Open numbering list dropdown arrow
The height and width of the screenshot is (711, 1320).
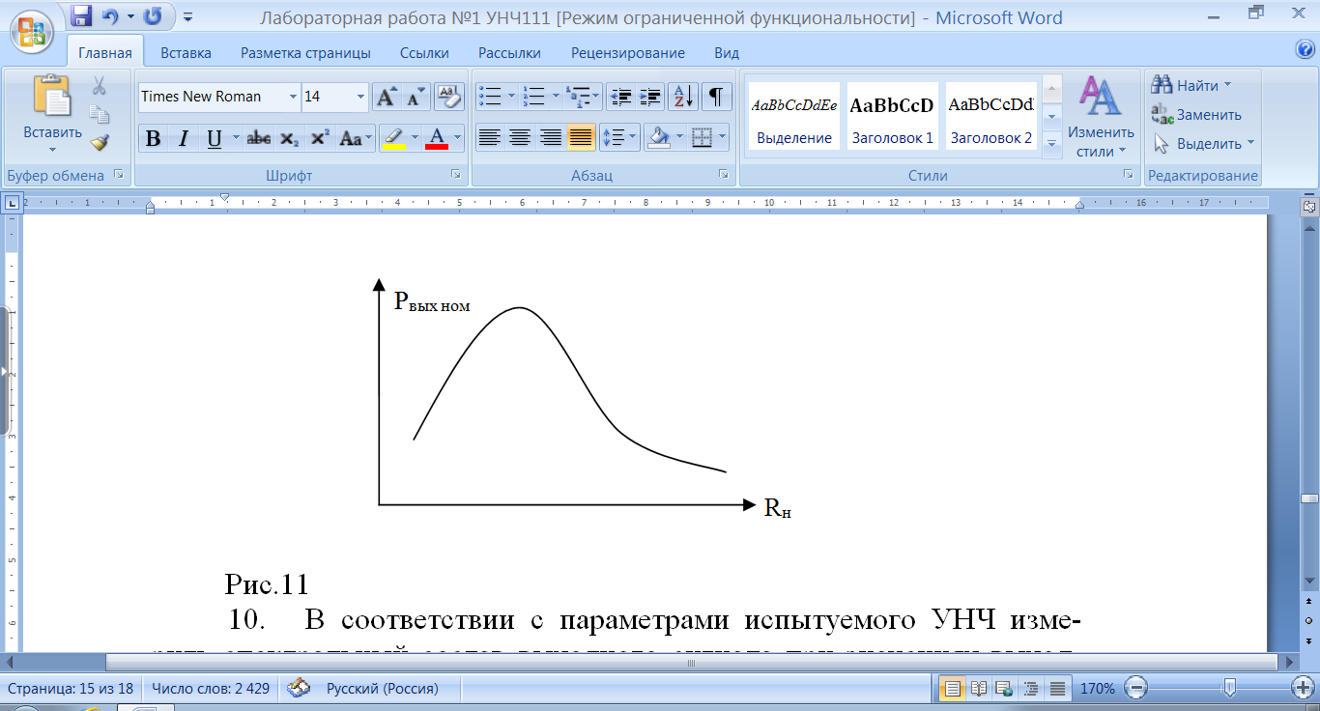pos(556,97)
